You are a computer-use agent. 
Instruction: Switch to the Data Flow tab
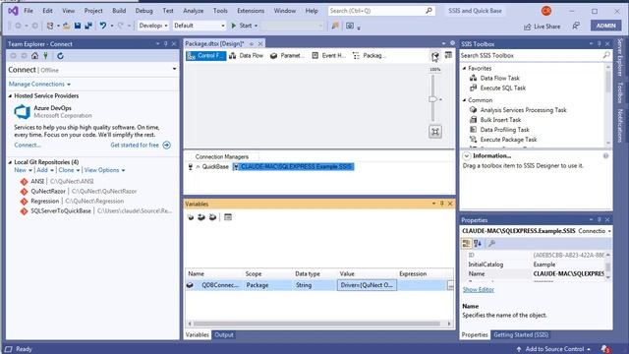[247, 56]
